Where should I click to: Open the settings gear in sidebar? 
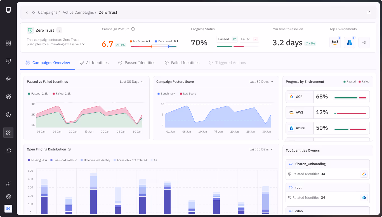coord(8,196)
